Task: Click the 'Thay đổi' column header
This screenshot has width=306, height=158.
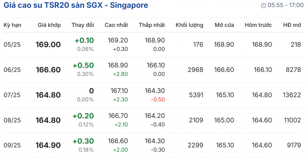Action: tap(83, 25)
